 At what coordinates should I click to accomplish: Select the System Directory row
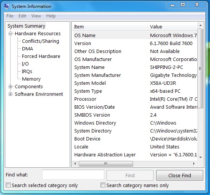tap(135, 131)
